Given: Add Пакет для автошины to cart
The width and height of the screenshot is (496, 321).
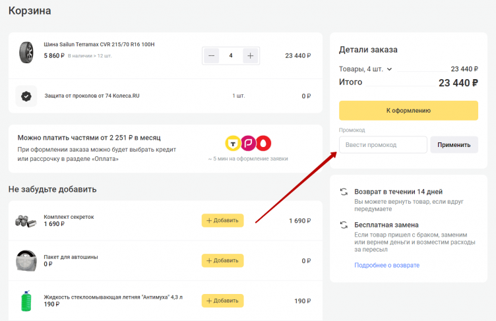Looking at the screenshot, I should point(223,260).
